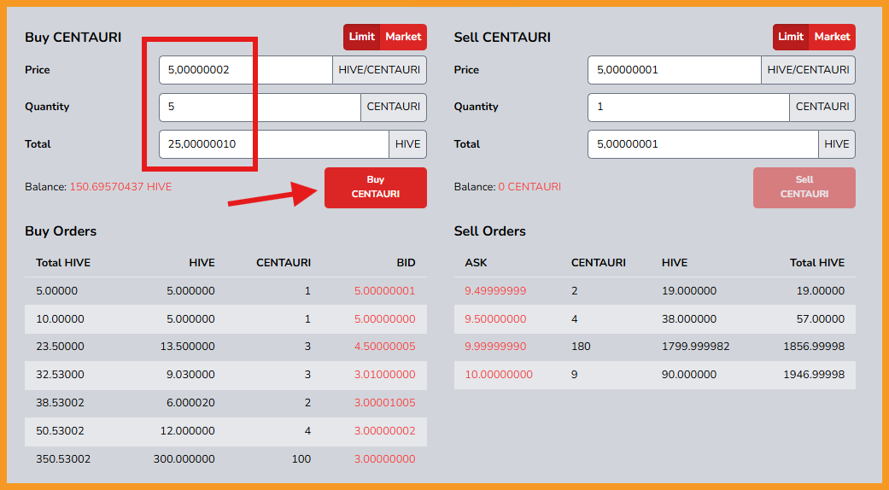Image resolution: width=889 pixels, height=490 pixels.
Task: Click the ask price 9.49999999
Action: pyautogui.click(x=495, y=291)
